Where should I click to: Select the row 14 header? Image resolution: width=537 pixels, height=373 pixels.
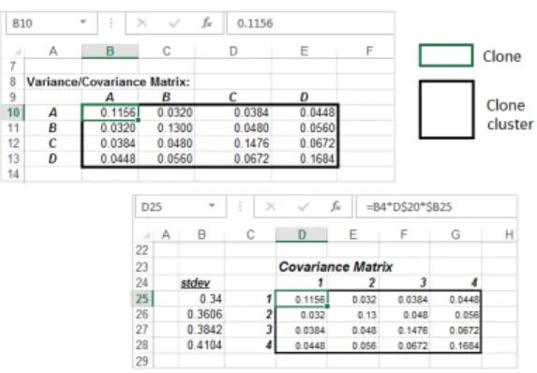13,174
